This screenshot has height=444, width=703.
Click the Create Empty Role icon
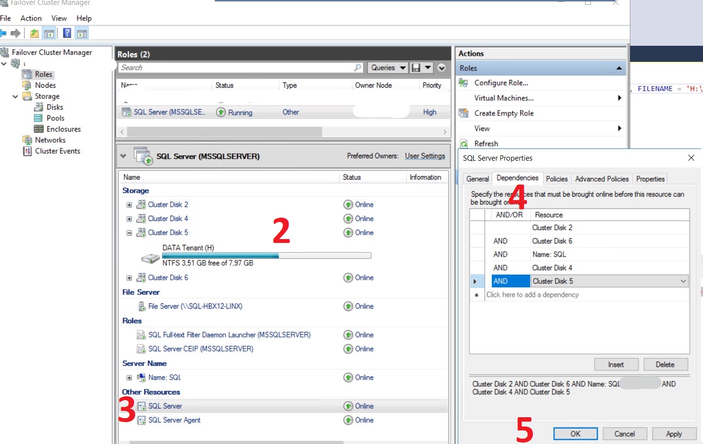pos(464,113)
